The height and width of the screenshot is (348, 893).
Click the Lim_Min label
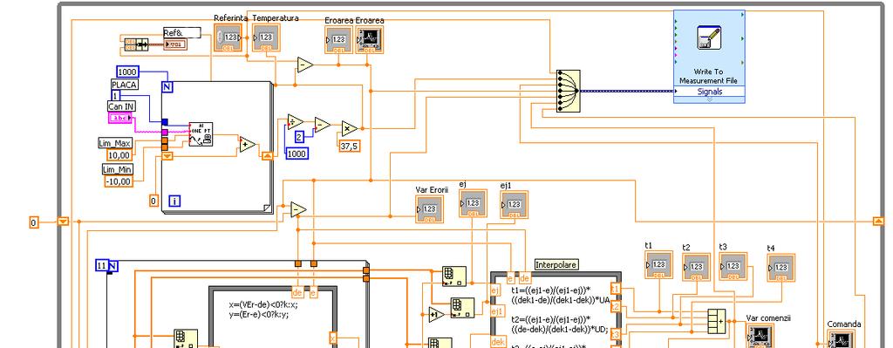(x=117, y=170)
